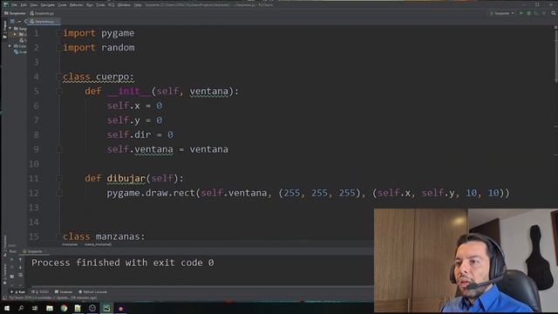Click 'manzanas' breadcrumb below the editor
558x314 pixels.
tap(70, 244)
